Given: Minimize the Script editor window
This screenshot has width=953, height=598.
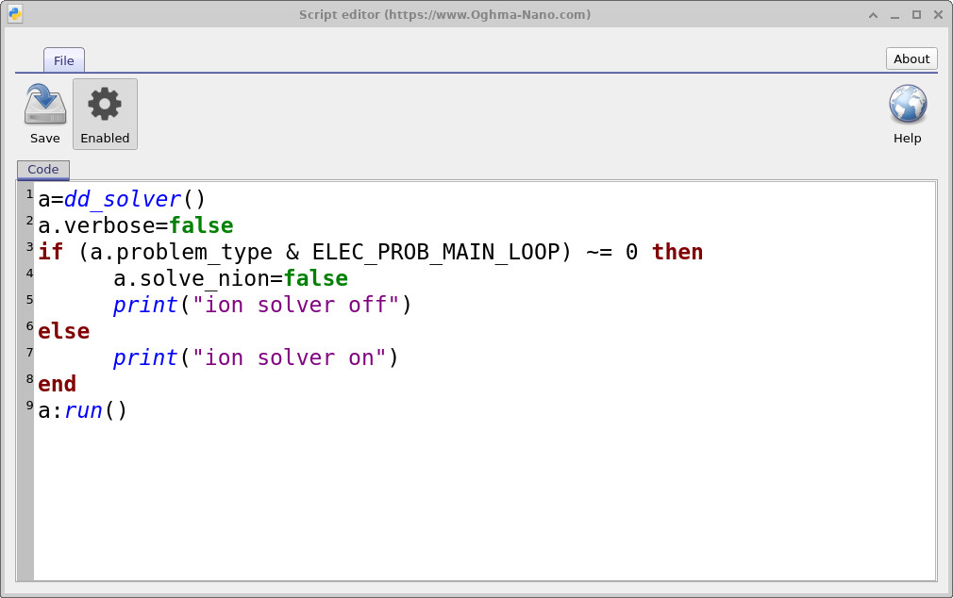Looking at the screenshot, I should pos(894,14).
